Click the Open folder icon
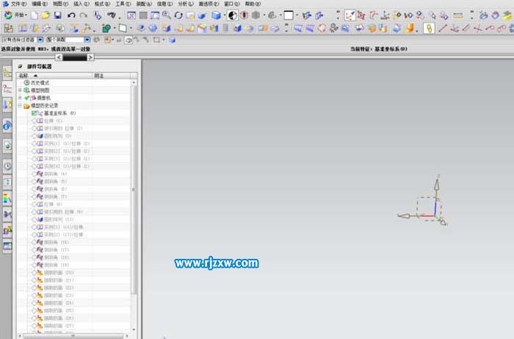Viewport: 514px width, 339px height. pyautogui.click(x=46, y=15)
